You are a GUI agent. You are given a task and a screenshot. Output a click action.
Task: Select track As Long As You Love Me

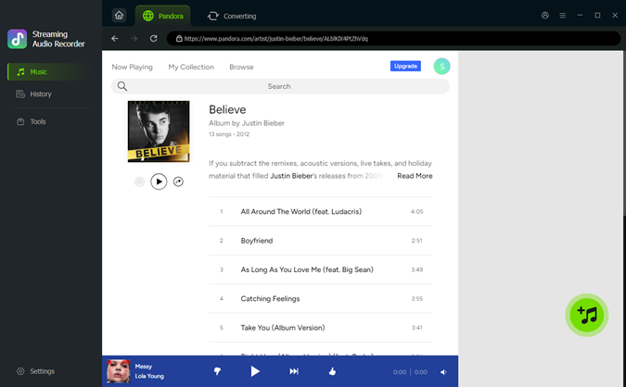(321, 269)
